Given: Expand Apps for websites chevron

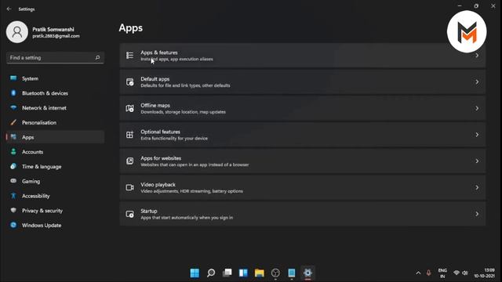Looking at the screenshot, I should (x=477, y=161).
